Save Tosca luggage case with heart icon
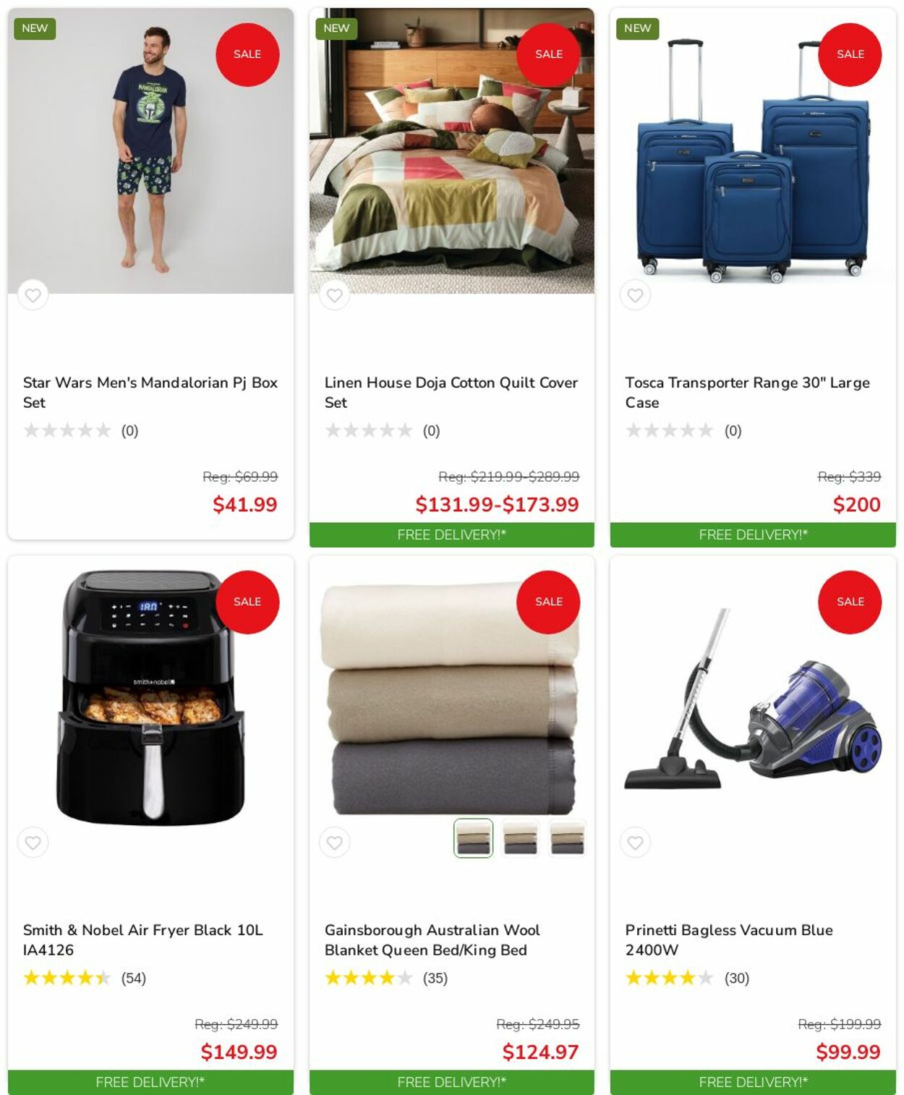The image size is (904, 1095). point(635,295)
